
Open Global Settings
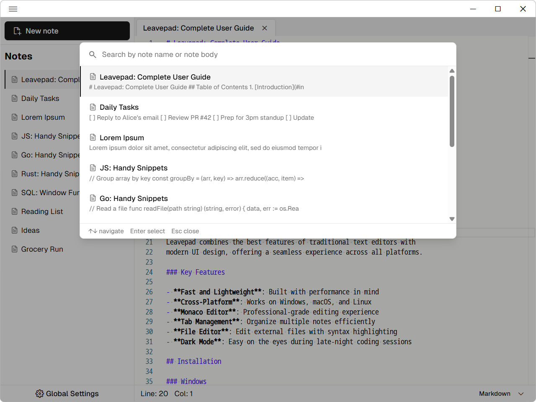coord(67,394)
